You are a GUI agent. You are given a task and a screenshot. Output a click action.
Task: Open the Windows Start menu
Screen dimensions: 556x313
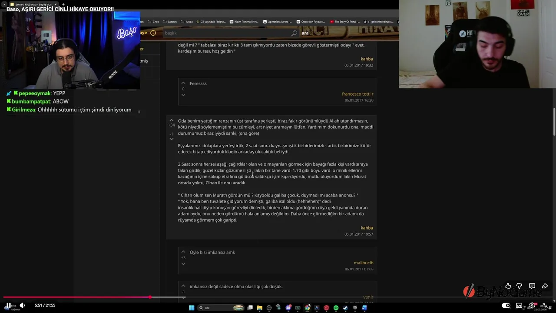tap(192, 308)
